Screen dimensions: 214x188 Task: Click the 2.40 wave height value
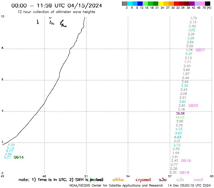click(x=187, y=66)
